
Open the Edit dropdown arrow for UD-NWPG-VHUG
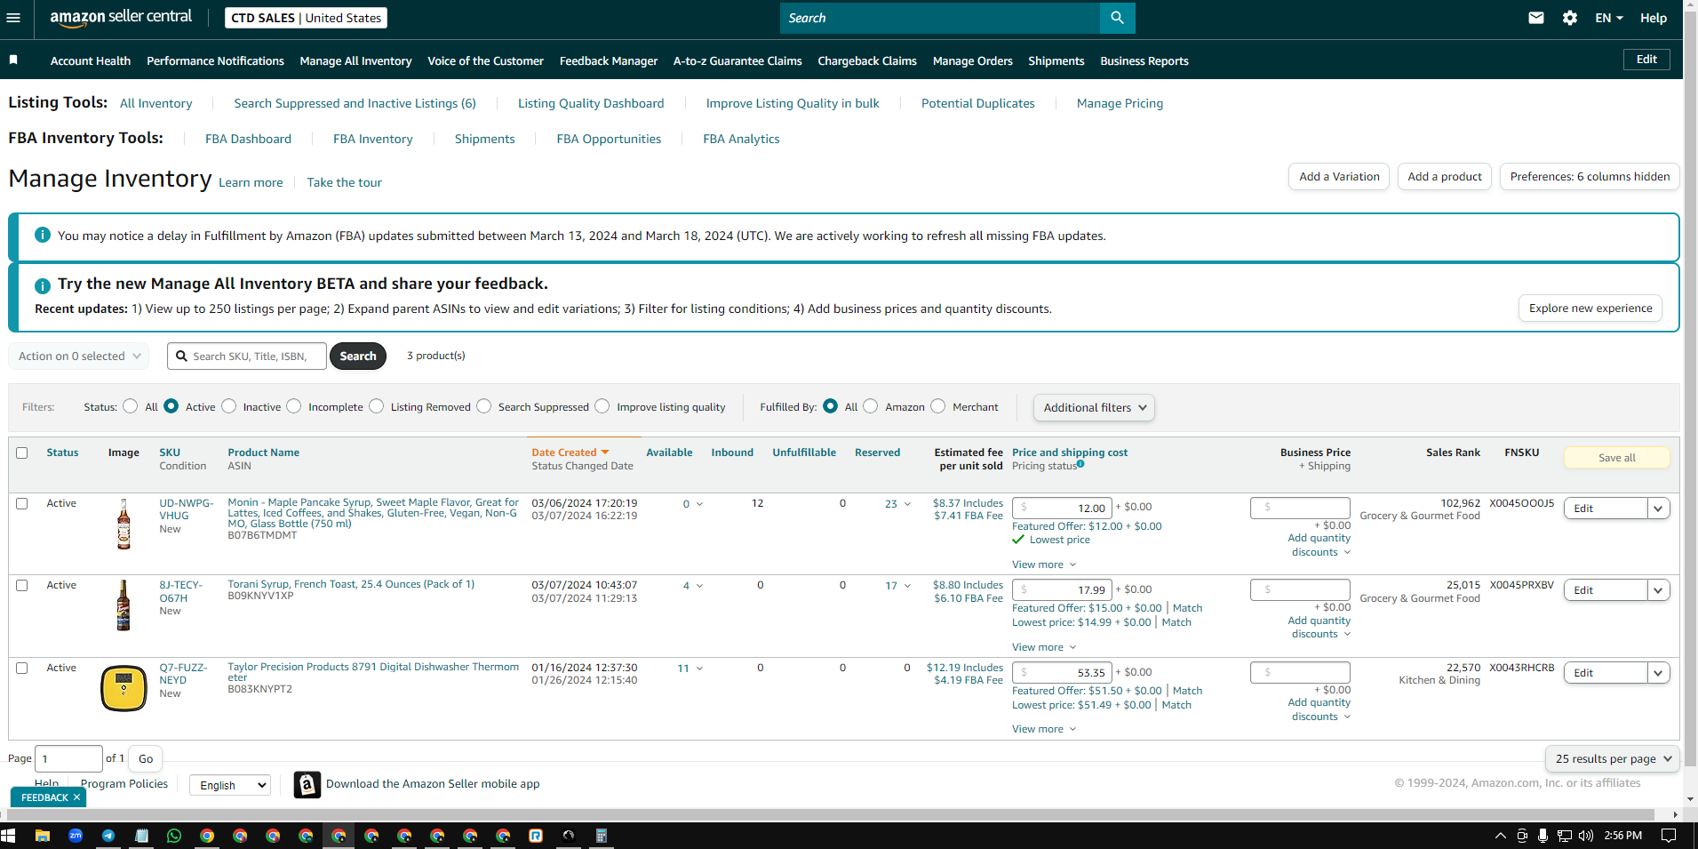click(x=1658, y=509)
